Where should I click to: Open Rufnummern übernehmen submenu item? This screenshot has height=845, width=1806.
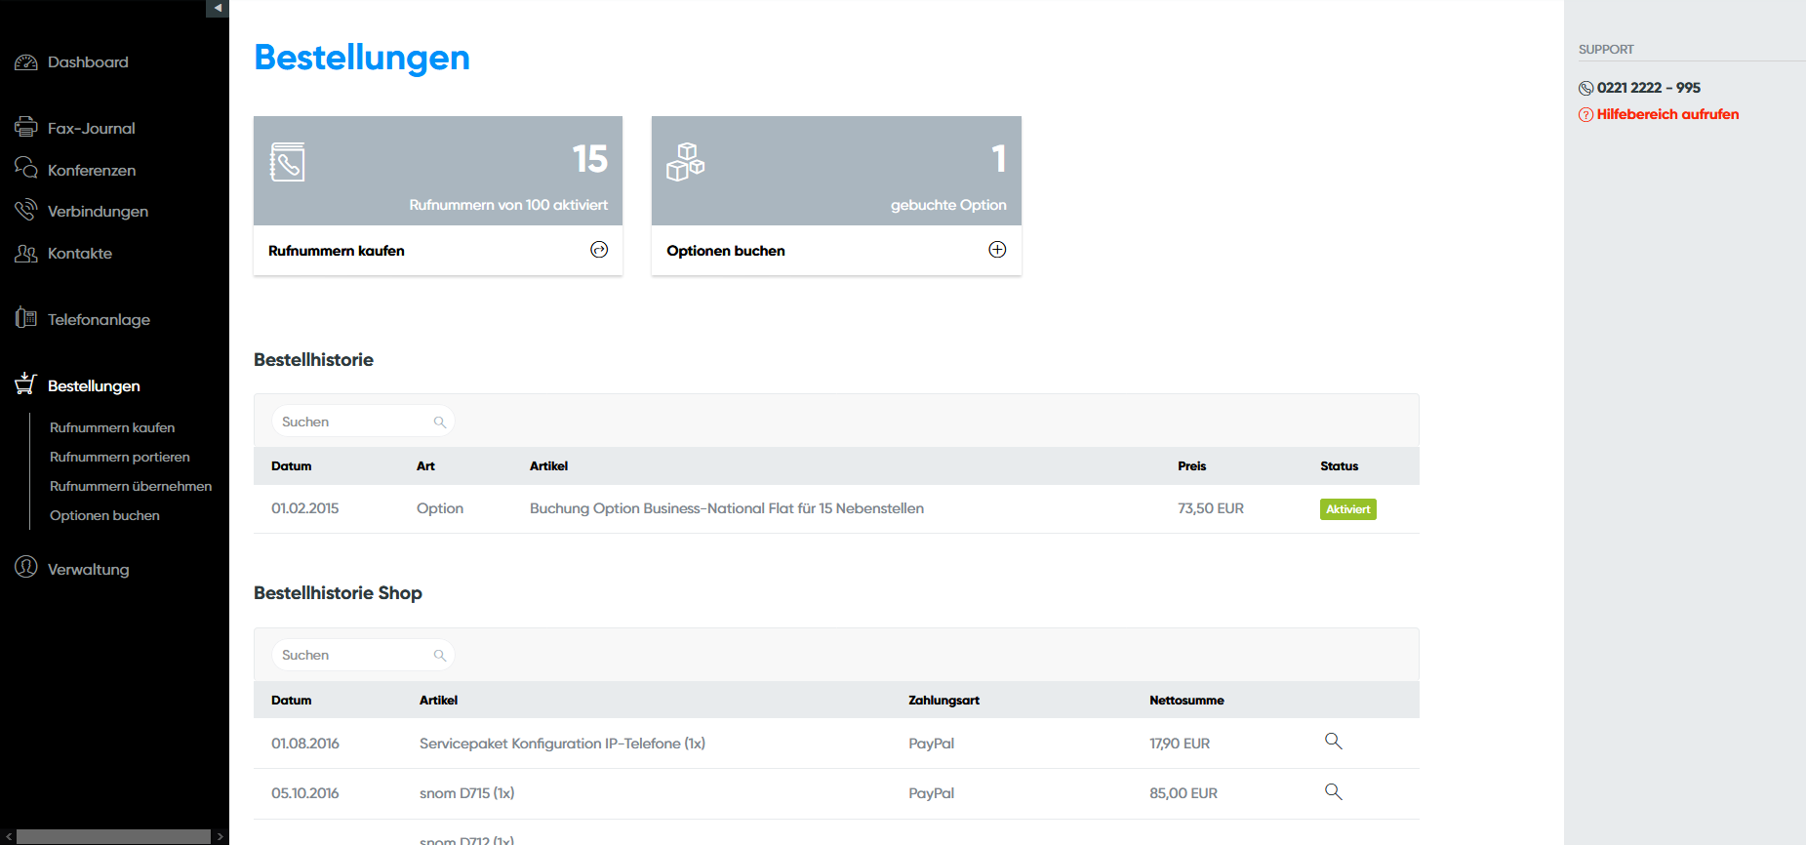131,486
